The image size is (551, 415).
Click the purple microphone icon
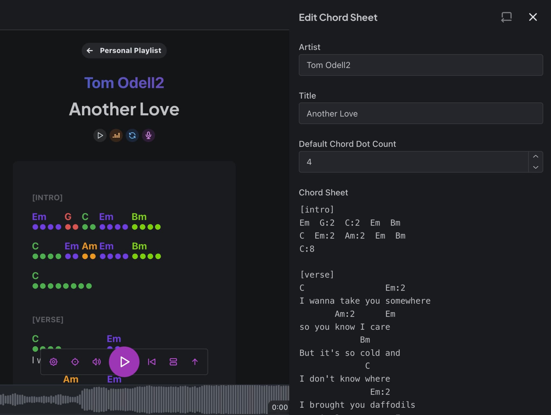click(148, 135)
